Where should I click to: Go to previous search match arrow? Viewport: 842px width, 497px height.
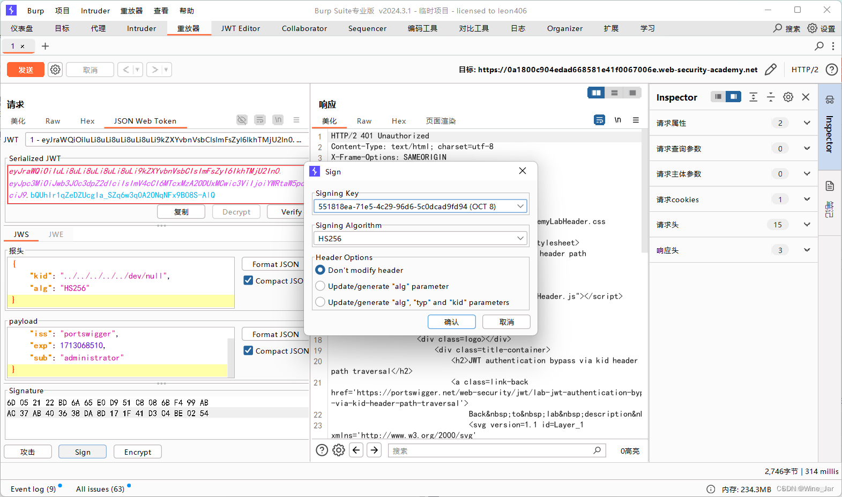(356, 450)
